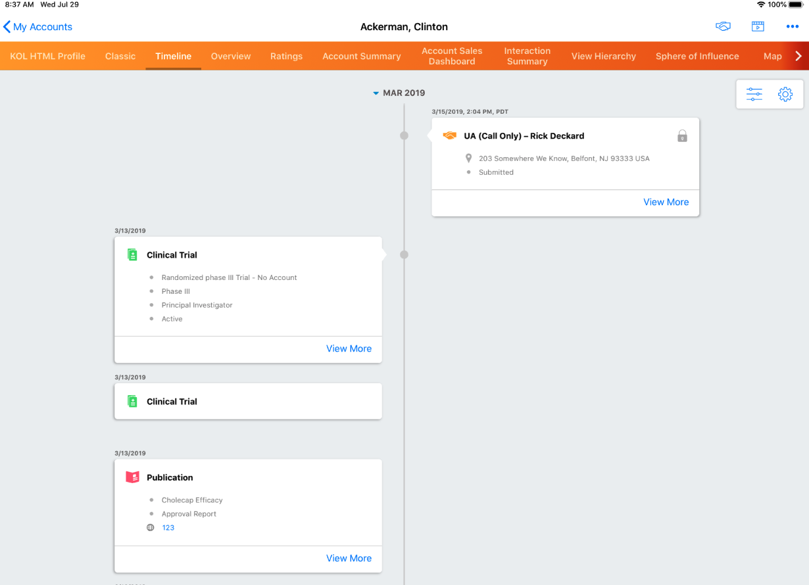Image resolution: width=809 pixels, height=585 pixels.
Task: Go back to My Accounts
Action: (x=37, y=27)
